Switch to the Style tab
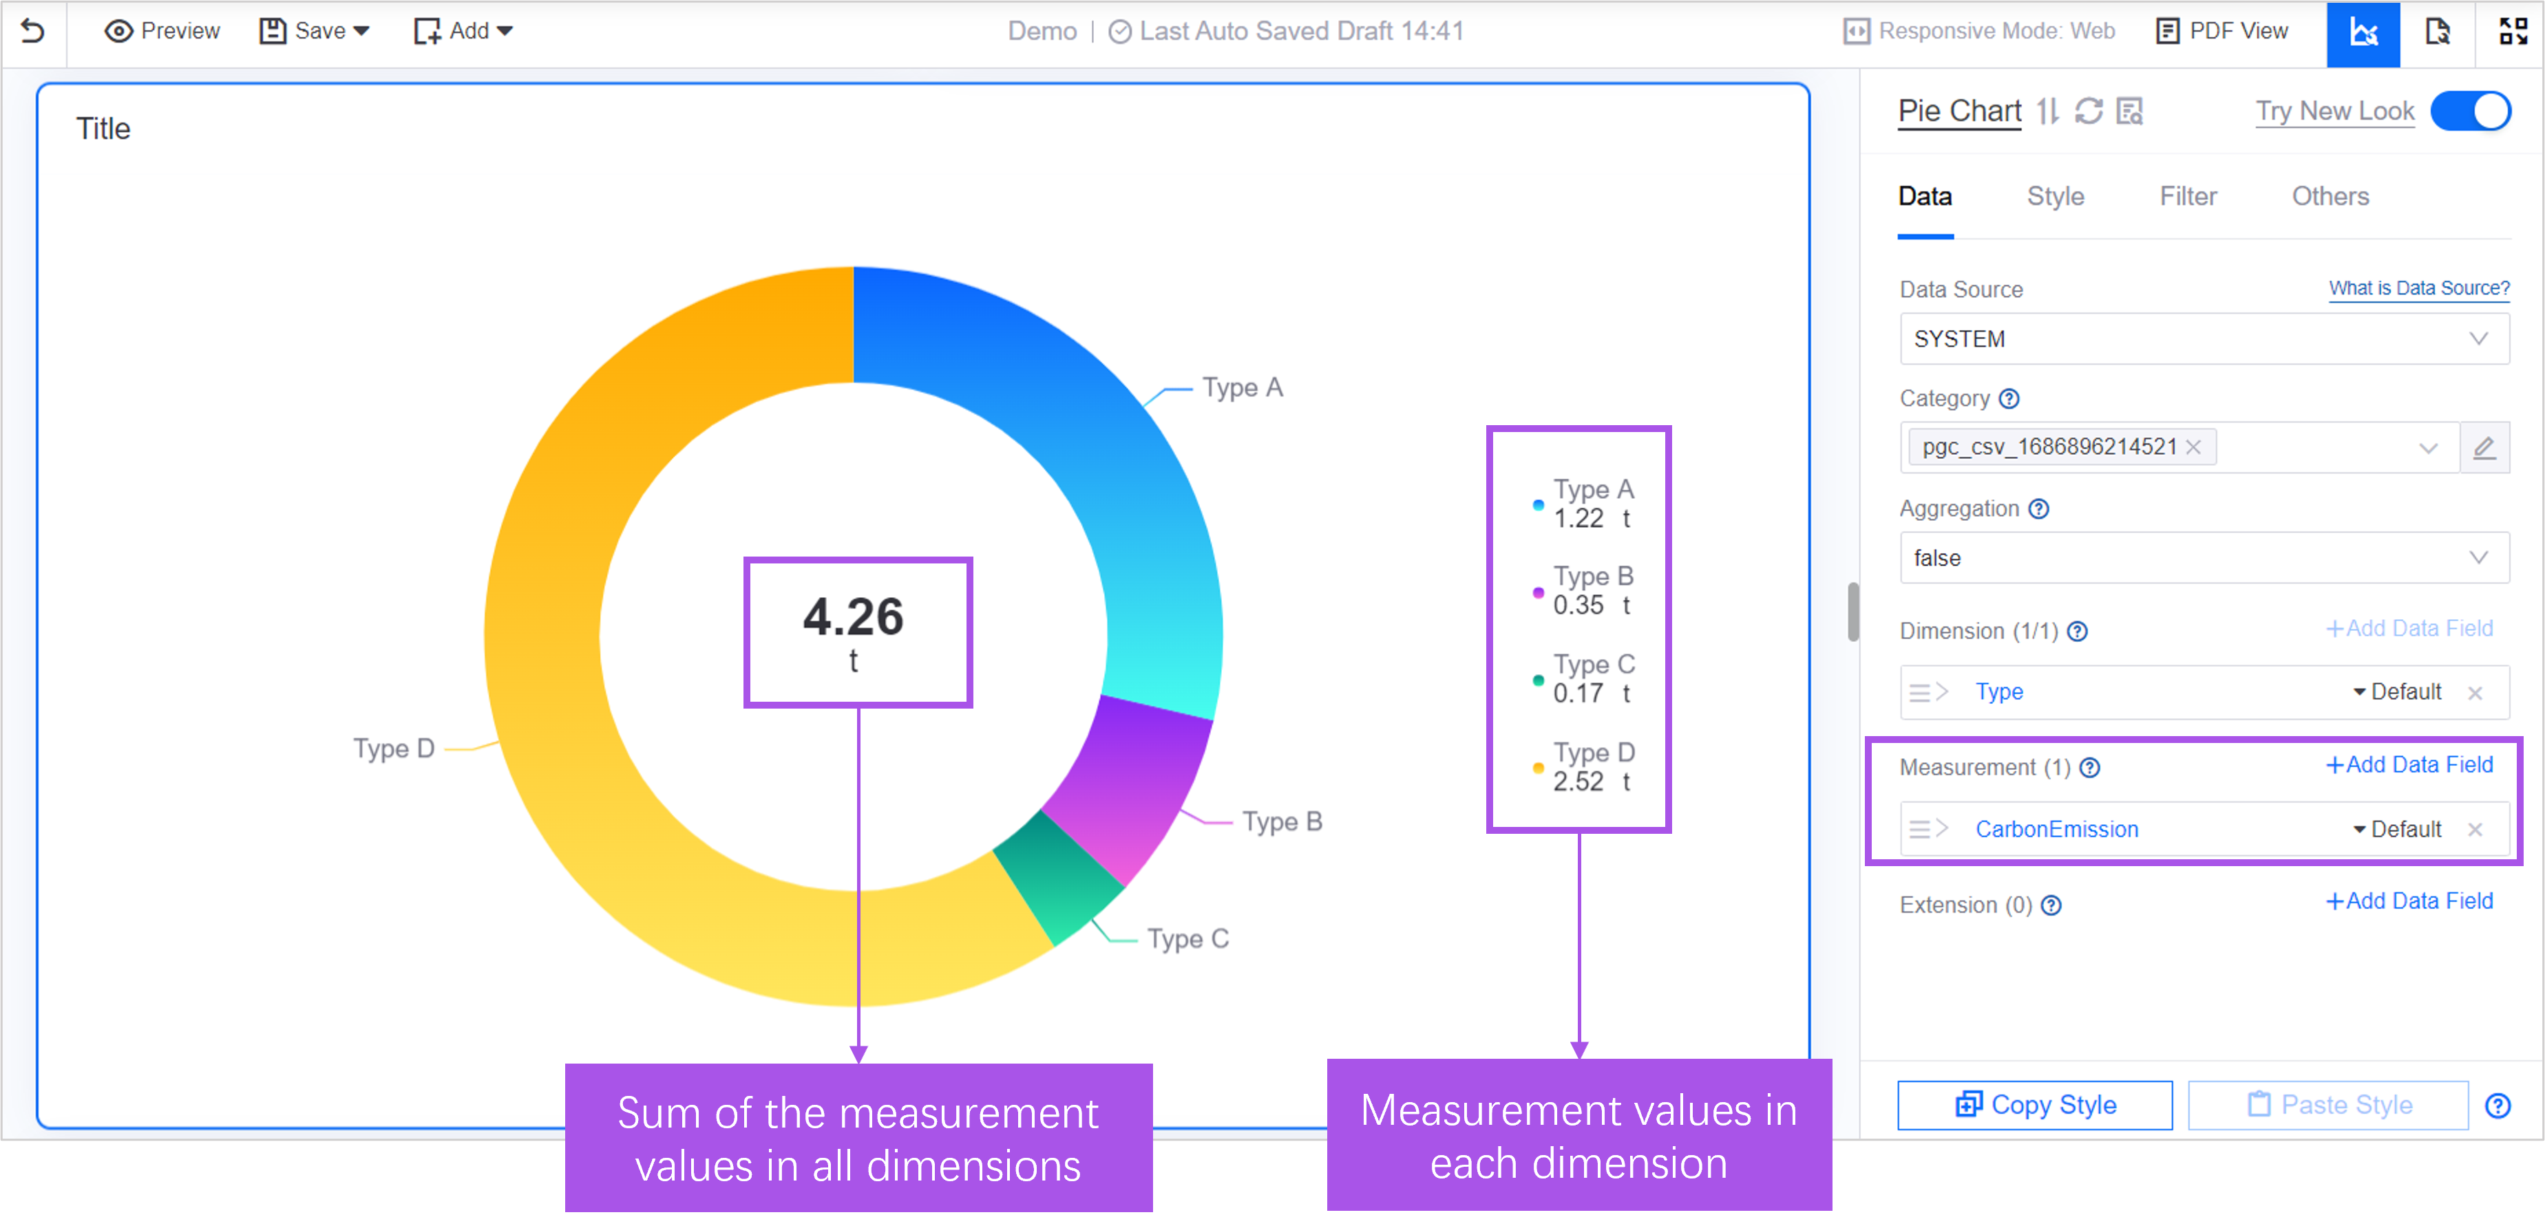2545x1217 pixels. (x=2055, y=197)
